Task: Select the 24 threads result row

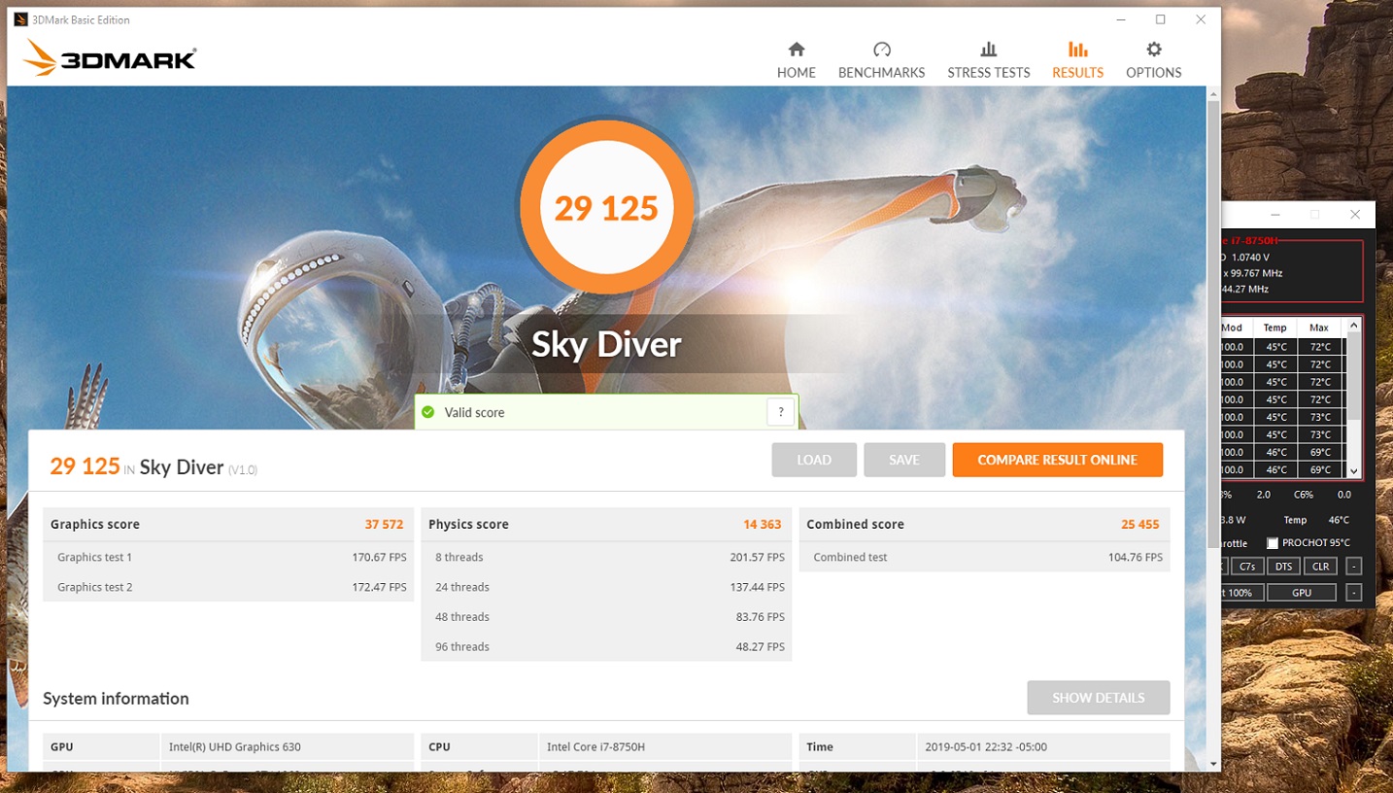Action: coord(606,587)
